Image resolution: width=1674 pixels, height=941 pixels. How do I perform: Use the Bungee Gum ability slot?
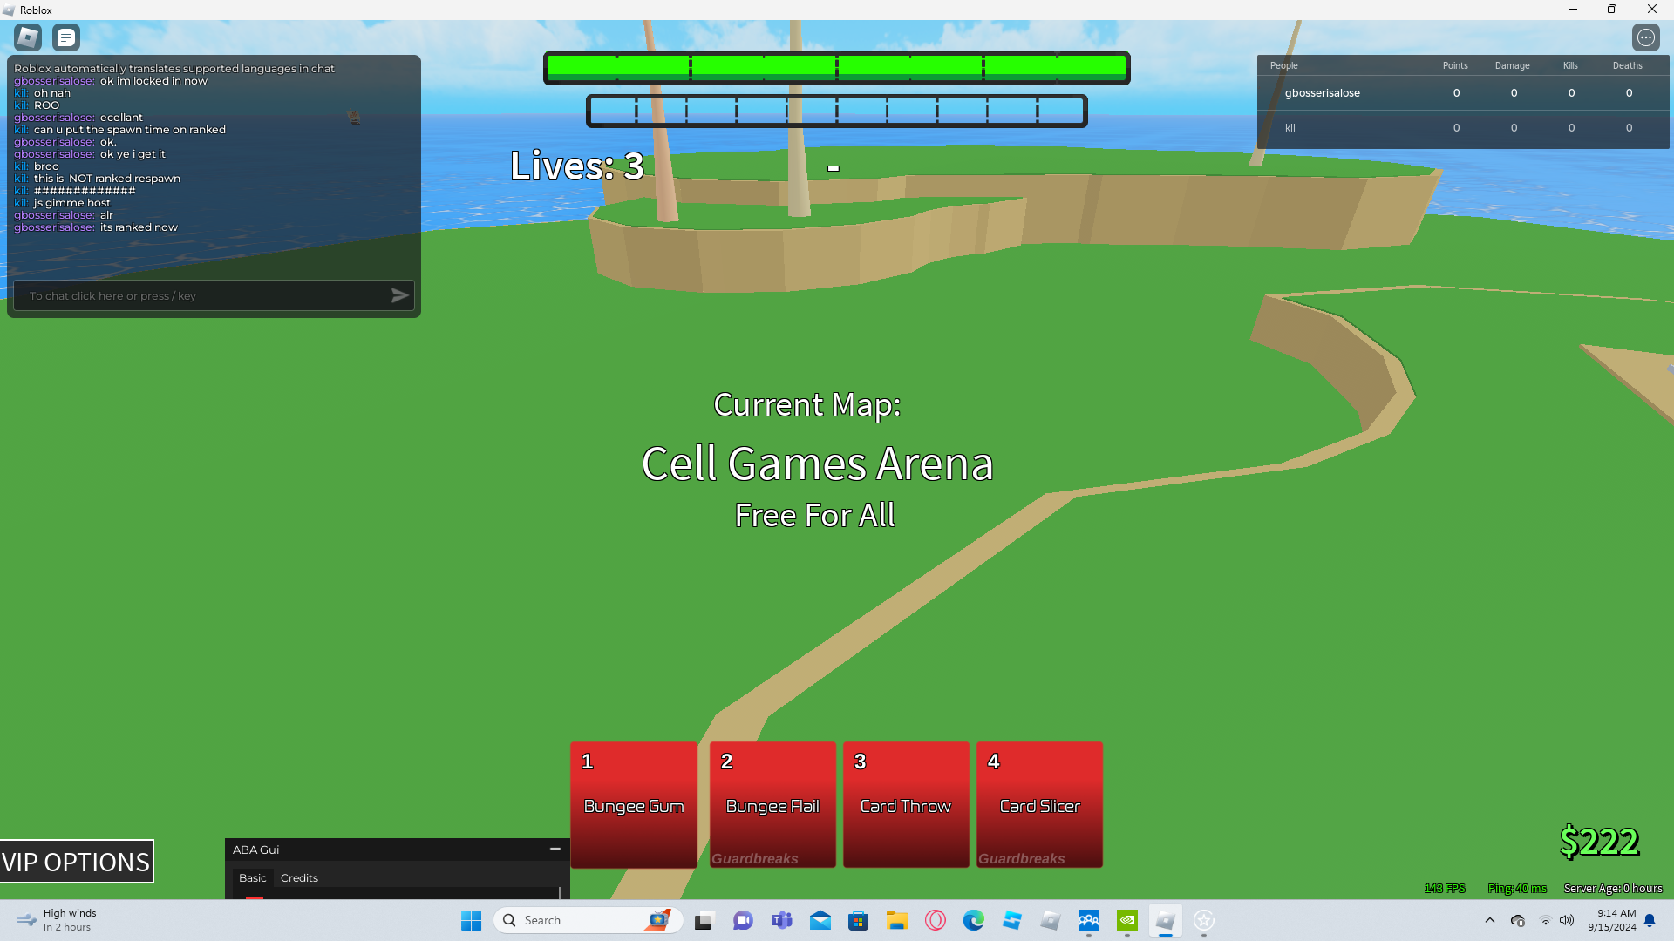(634, 804)
